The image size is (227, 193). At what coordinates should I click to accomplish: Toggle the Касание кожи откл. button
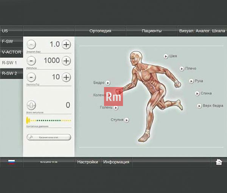pyautogui.click(x=49, y=137)
